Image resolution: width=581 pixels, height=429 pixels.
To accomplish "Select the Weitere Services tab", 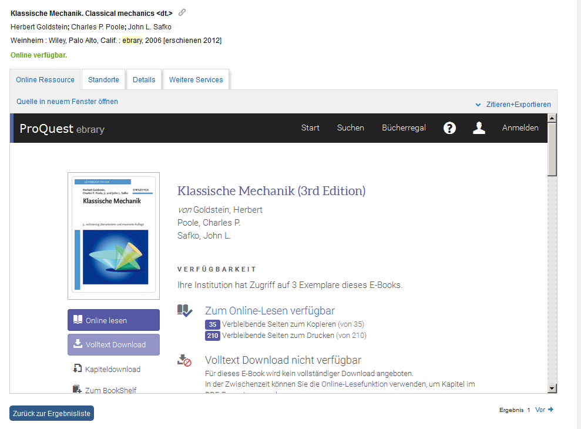I will pos(196,79).
